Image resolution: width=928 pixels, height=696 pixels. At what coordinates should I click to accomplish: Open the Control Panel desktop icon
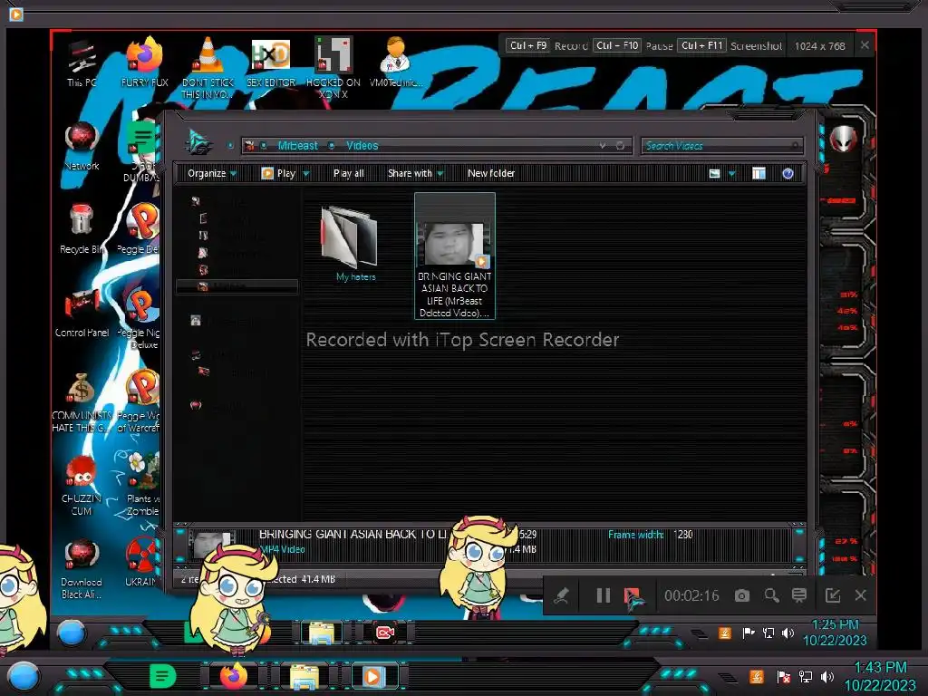82,313
